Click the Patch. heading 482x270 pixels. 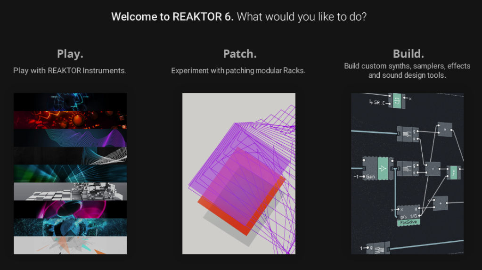(x=240, y=54)
